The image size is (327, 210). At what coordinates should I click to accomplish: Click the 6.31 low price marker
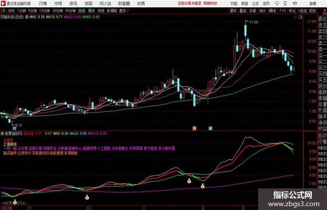tap(19, 125)
